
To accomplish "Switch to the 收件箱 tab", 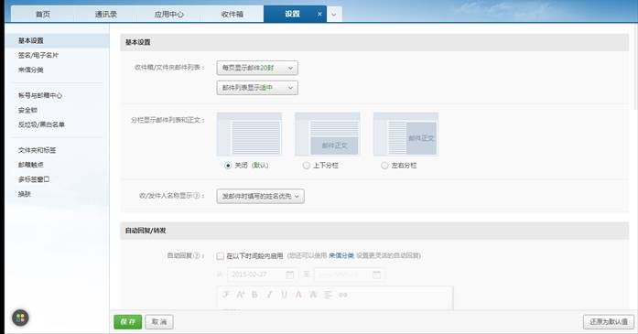I will (x=232, y=15).
